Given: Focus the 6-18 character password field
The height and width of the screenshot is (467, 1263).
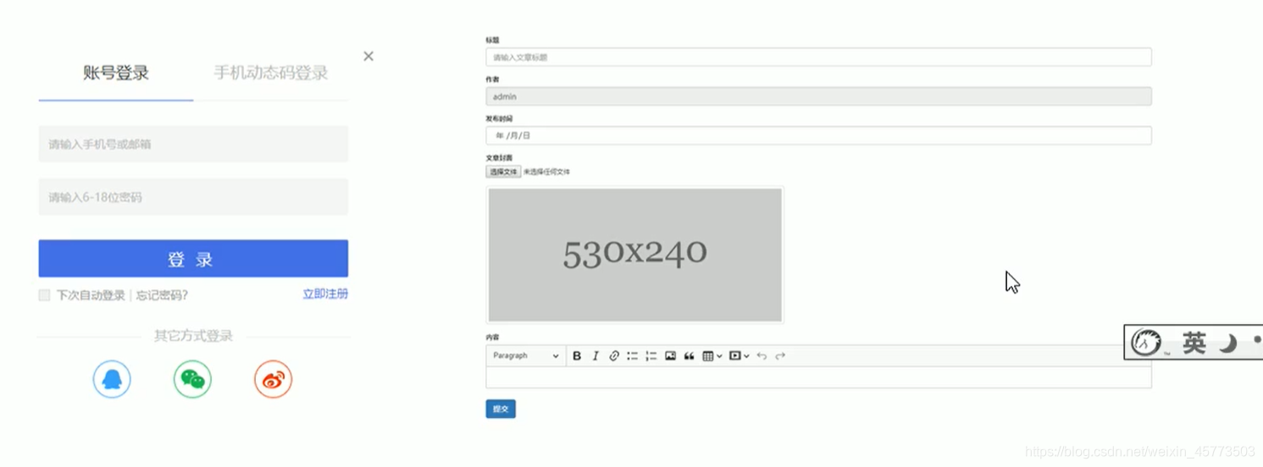Looking at the screenshot, I should pyautogui.click(x=193, y=197).
